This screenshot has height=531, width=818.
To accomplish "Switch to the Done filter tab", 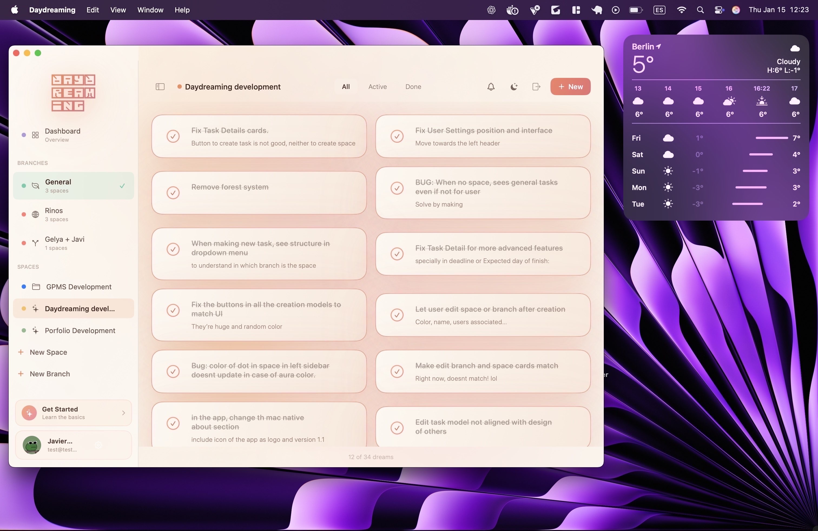I will [413, 87].
